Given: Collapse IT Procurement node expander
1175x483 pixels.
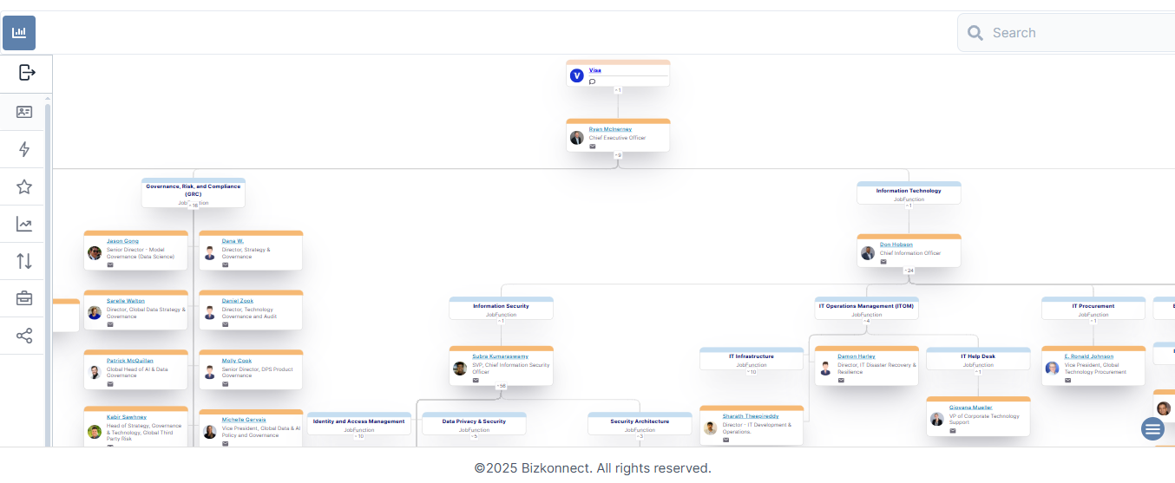Looking at the screenshot, I should (1093, 321).
